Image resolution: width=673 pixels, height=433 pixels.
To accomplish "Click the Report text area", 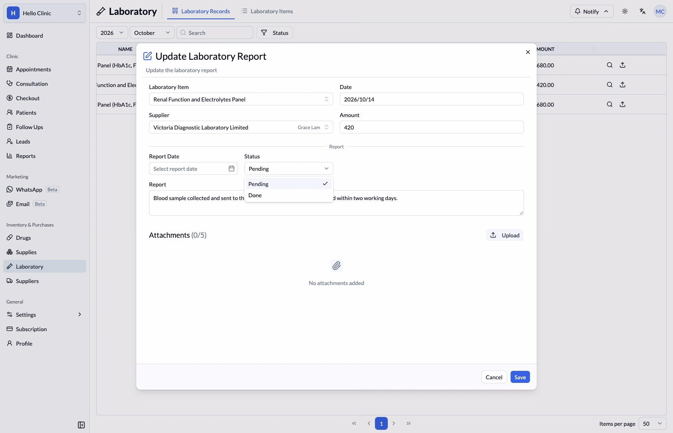I will pos(336,203).
